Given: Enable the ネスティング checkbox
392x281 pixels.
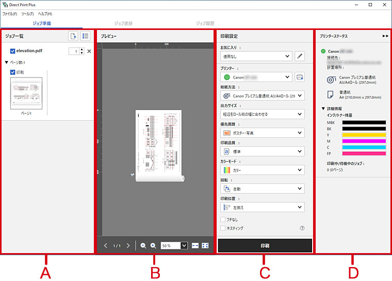Looking at the screenshot, I should point(223,228).
